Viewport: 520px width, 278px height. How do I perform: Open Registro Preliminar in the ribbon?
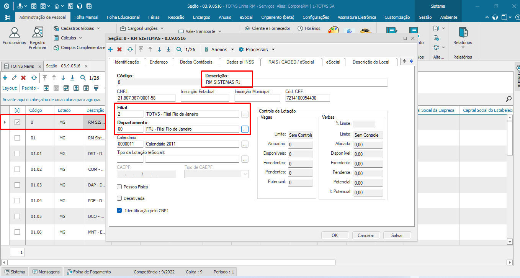[38, 38]
